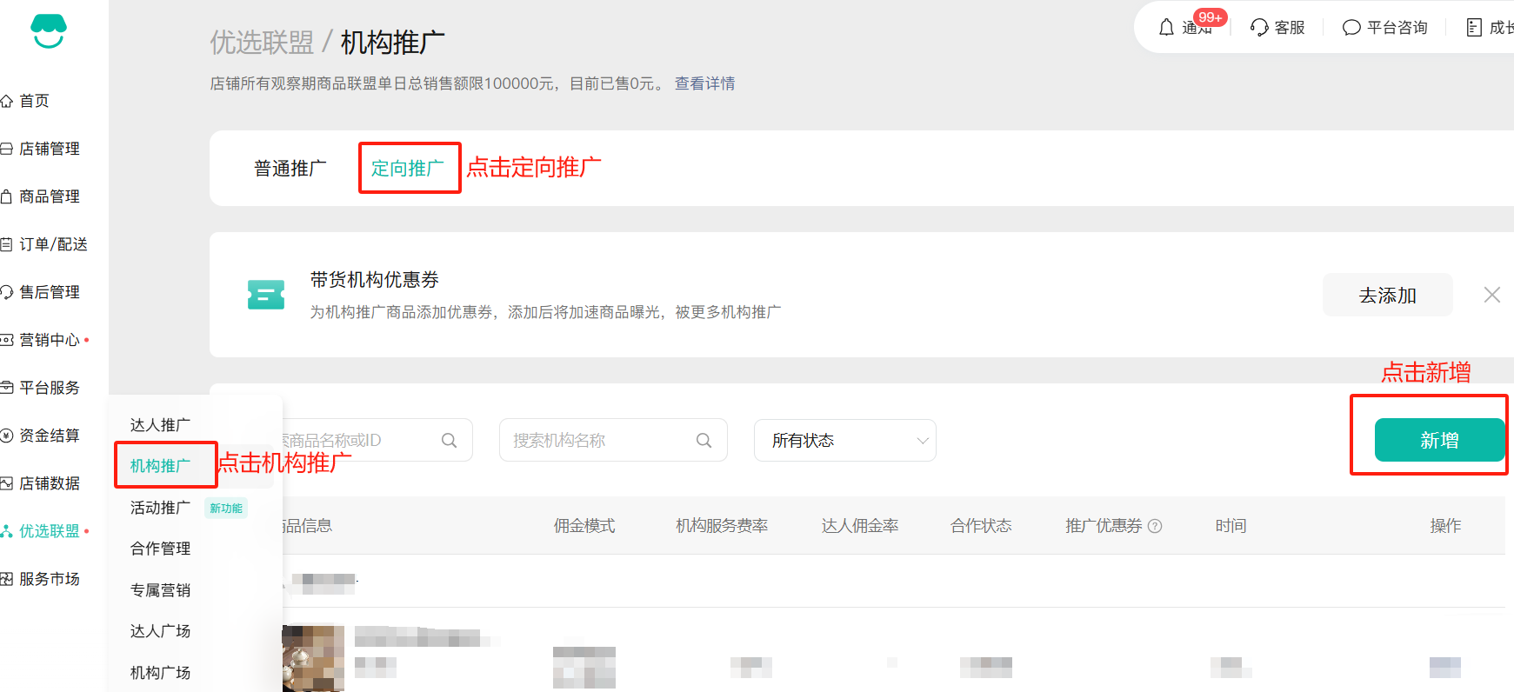Click search magnifier in product name field
Viewport: 1514px width, 692px height.
pos(449,441)
